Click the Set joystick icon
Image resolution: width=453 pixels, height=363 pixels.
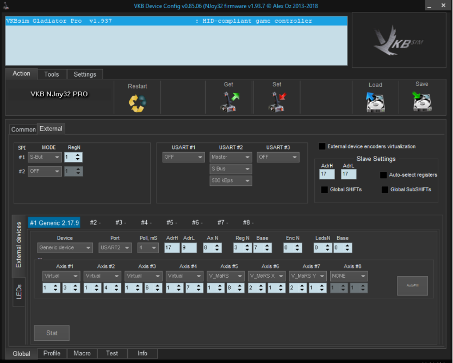coord(277,102)
